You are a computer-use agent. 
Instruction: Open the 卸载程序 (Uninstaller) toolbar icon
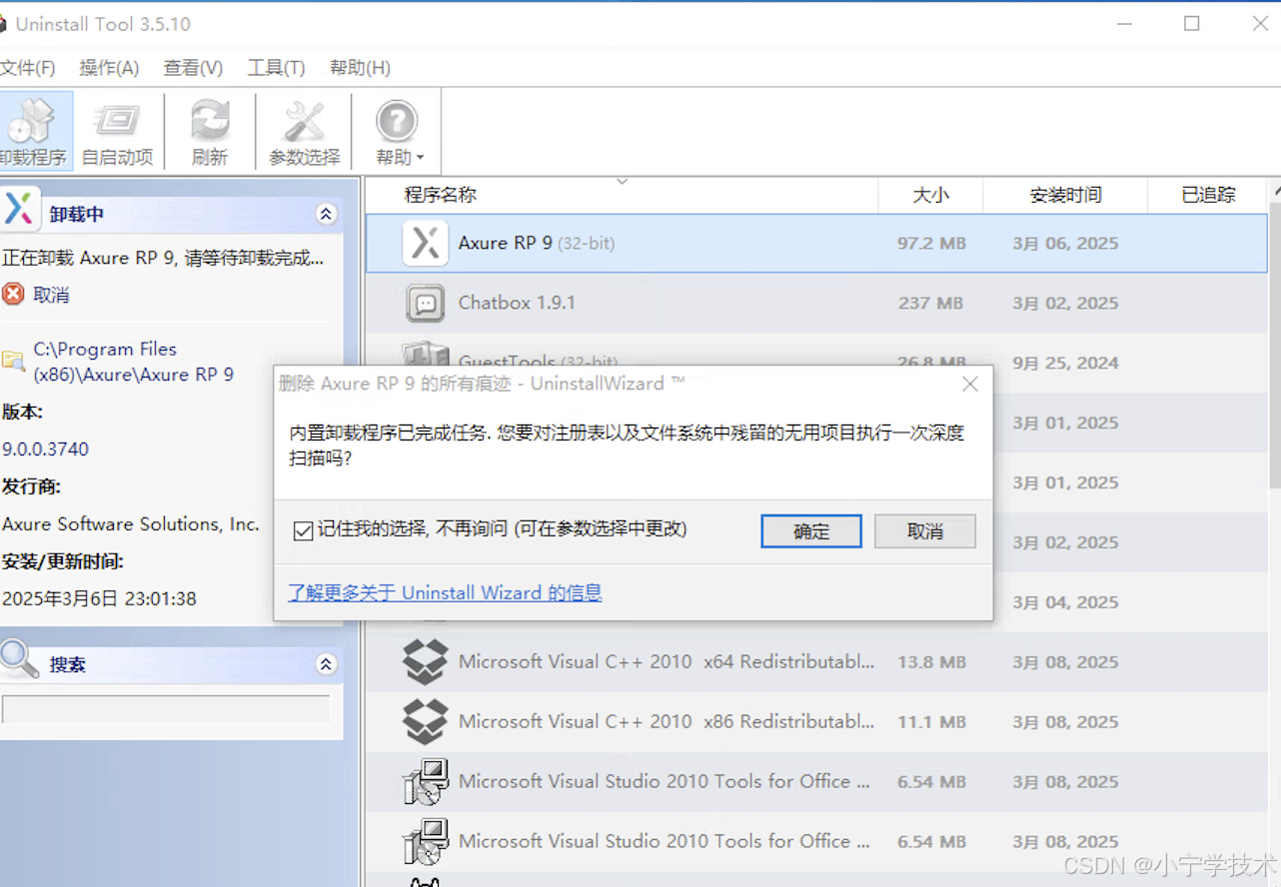[x=36, y=132]
